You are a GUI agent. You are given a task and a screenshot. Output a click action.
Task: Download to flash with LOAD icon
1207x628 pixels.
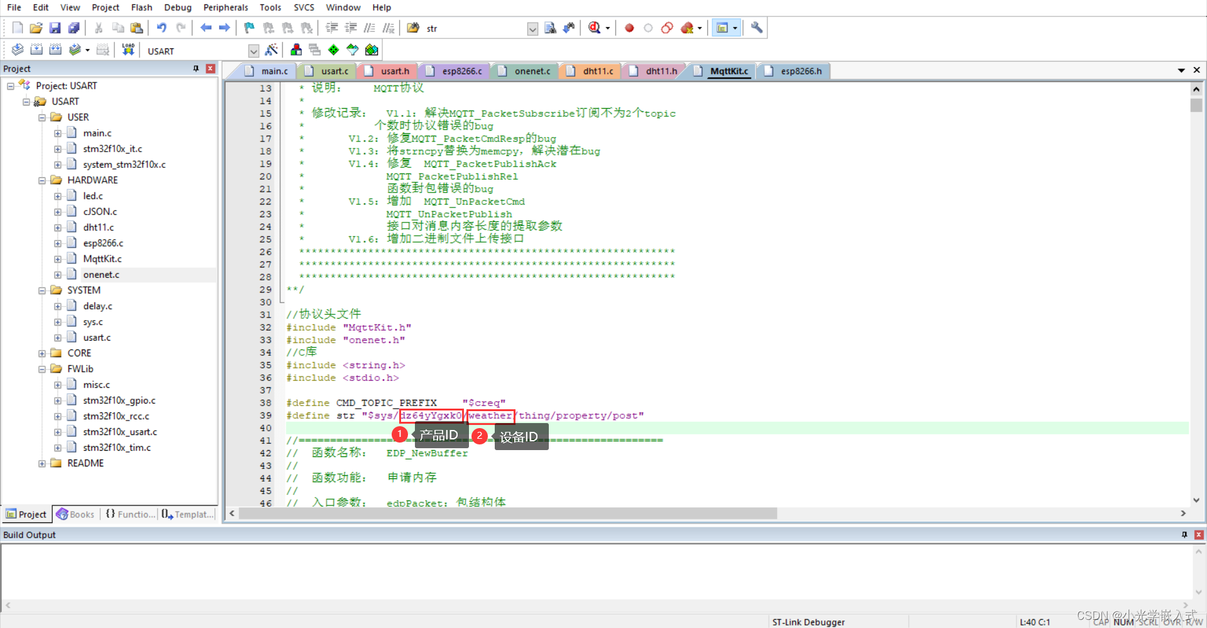point(128,50)
